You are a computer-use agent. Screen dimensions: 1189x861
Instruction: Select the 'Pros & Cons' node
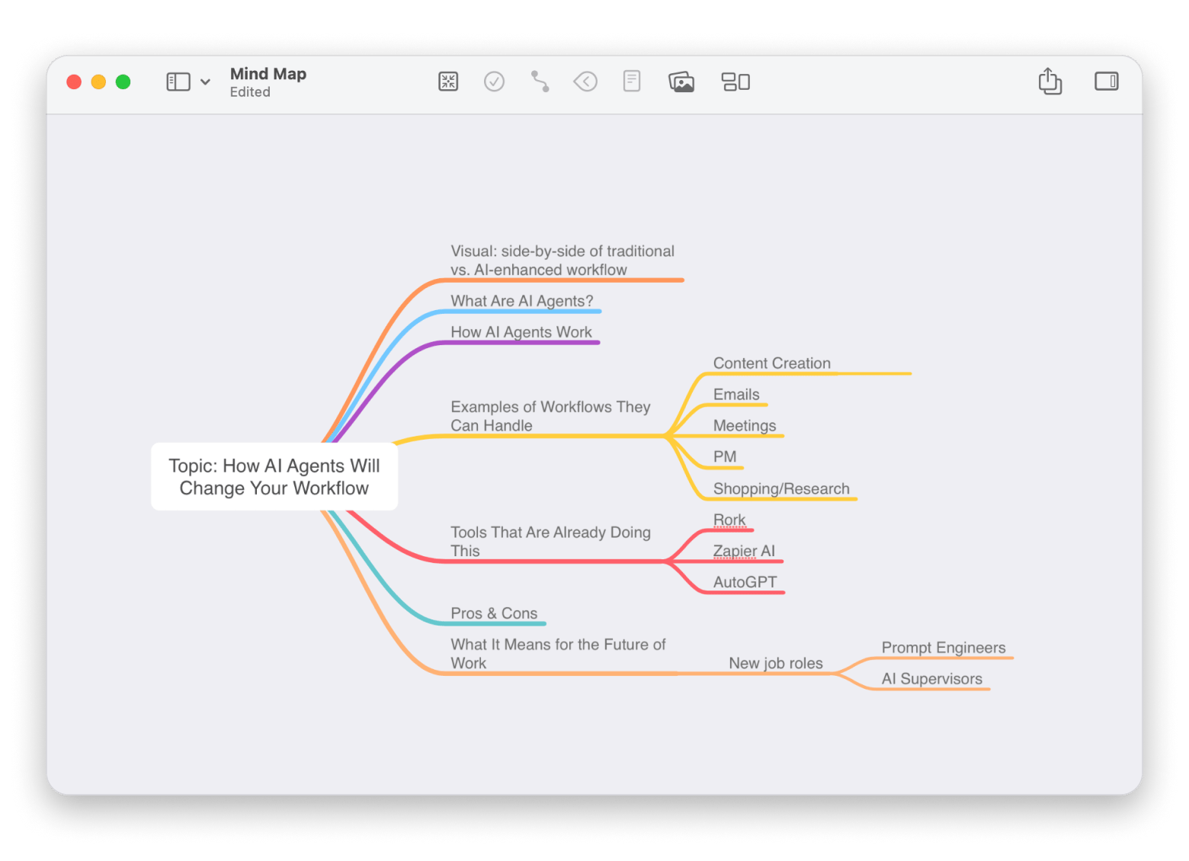(x=494, y=613)
